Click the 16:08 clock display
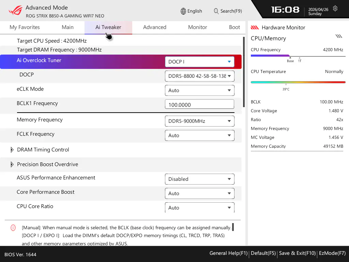The height and width of the screenshot is (262, 349). click(x=285, y=10)
